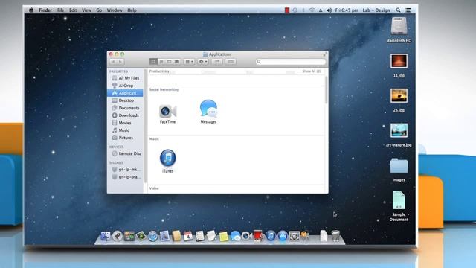The image size is (476, 268).
Task: Switch Finder to icon view
Action: (x=153, y=62)
